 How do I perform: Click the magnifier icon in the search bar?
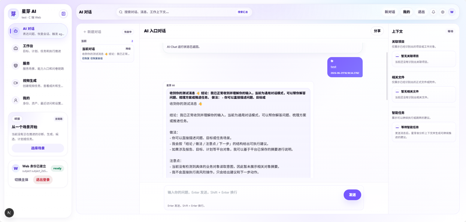tap(121, 12)
